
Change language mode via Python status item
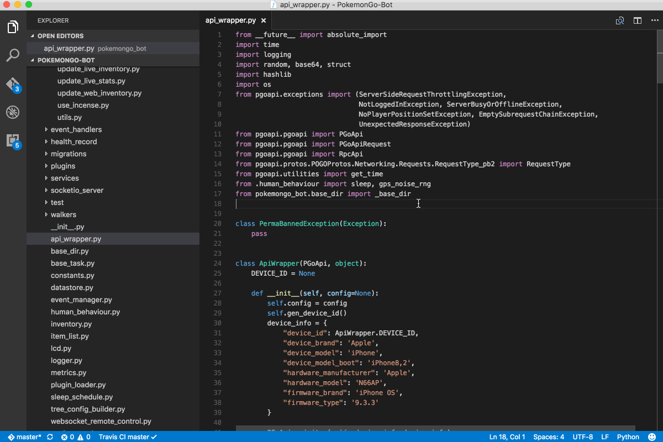(x=628, y=436)
